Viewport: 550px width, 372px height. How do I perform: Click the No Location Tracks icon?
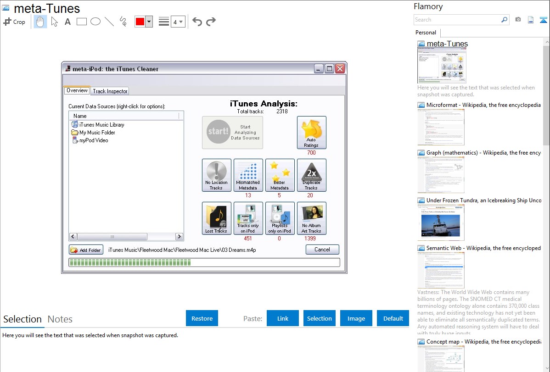point(216,175)
